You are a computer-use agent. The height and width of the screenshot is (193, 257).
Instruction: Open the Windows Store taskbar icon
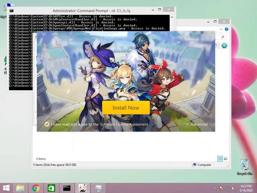(x=51, y=188)
